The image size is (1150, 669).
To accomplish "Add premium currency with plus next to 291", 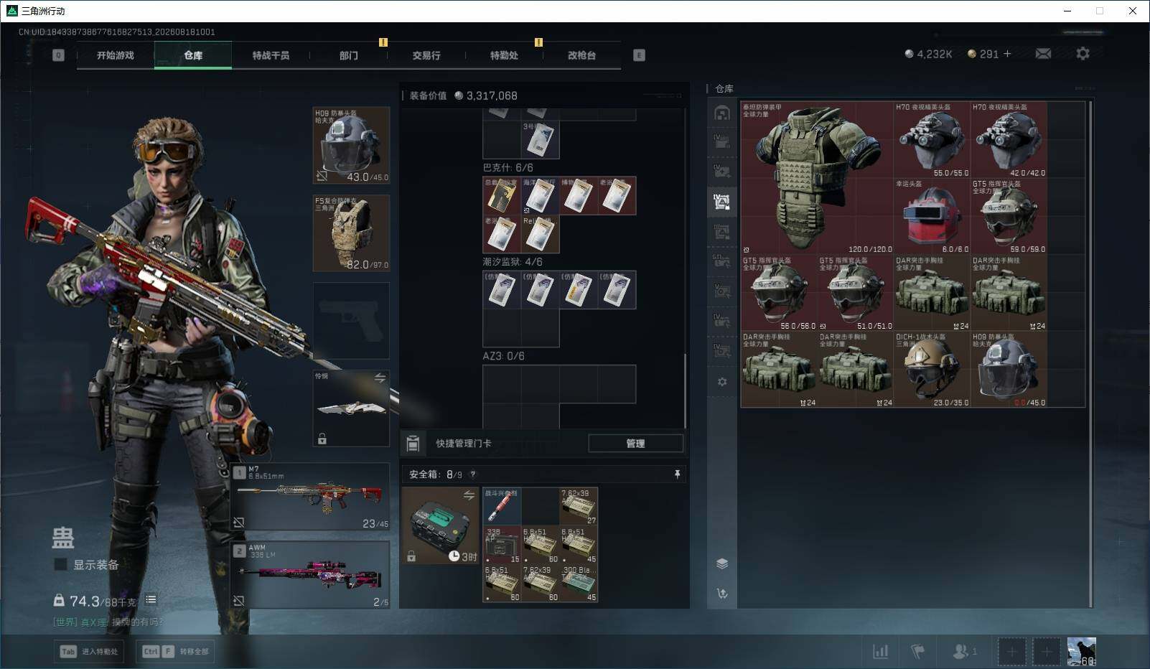I will coord(1007,54).
